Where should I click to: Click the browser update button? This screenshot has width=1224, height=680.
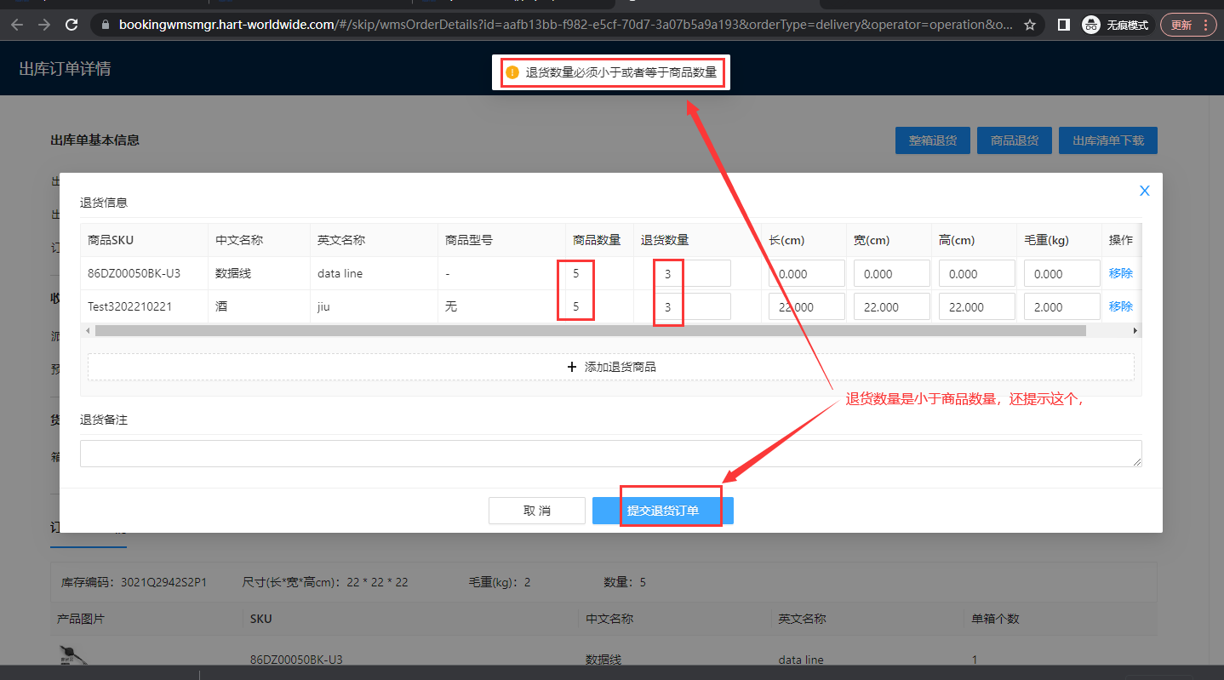click(1189, 25)
